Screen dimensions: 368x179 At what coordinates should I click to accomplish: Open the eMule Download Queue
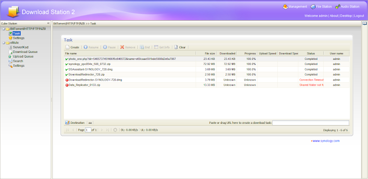25,52
